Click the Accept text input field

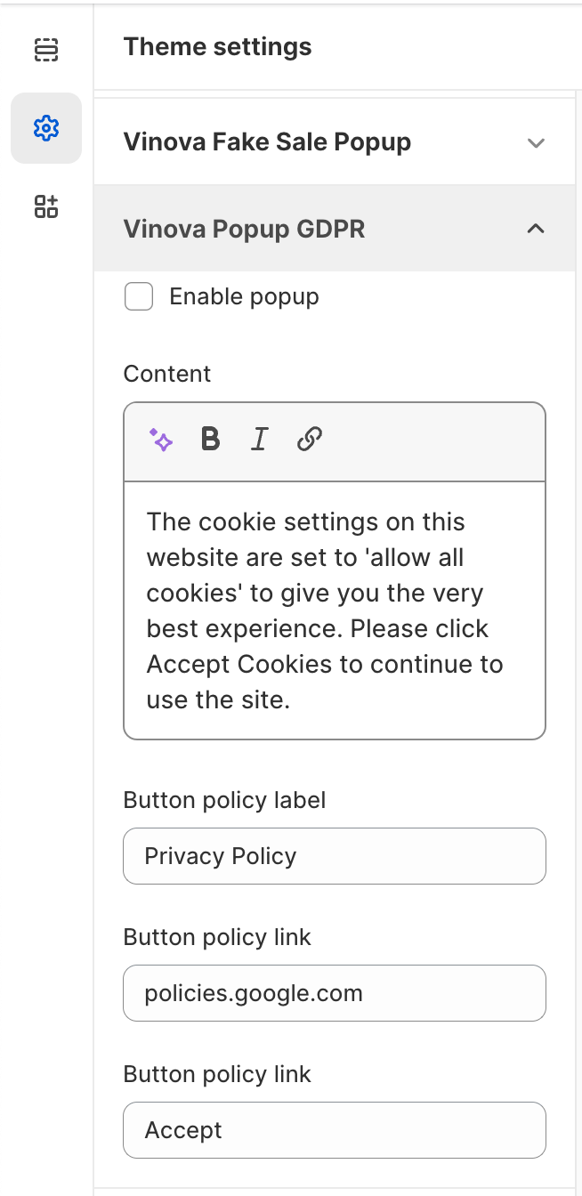point(334,1130)
